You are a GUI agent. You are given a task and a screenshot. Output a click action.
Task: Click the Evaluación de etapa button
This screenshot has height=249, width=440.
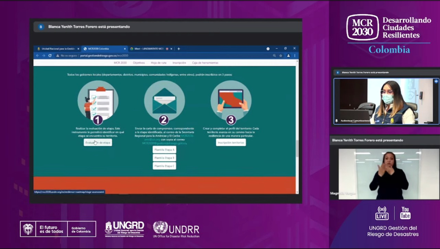(x=98, y=142)
